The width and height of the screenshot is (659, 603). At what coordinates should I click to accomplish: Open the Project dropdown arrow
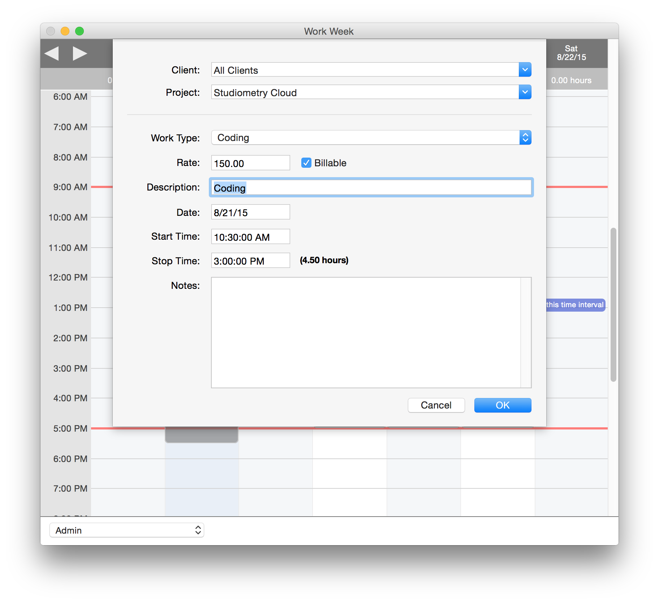click(x=525, y=92)
